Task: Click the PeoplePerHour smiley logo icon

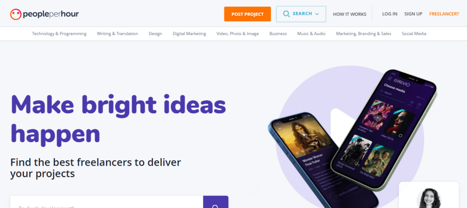Action: (16, 14)
